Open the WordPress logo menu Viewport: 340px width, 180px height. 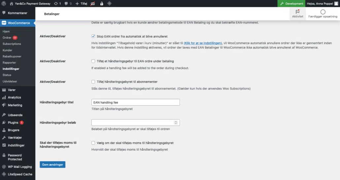click(4, 4)
